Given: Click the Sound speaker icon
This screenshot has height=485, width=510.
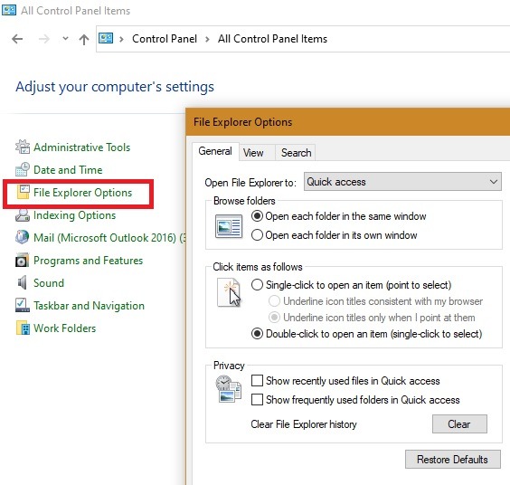Looking at the screenshot, I should pos(22,282).
